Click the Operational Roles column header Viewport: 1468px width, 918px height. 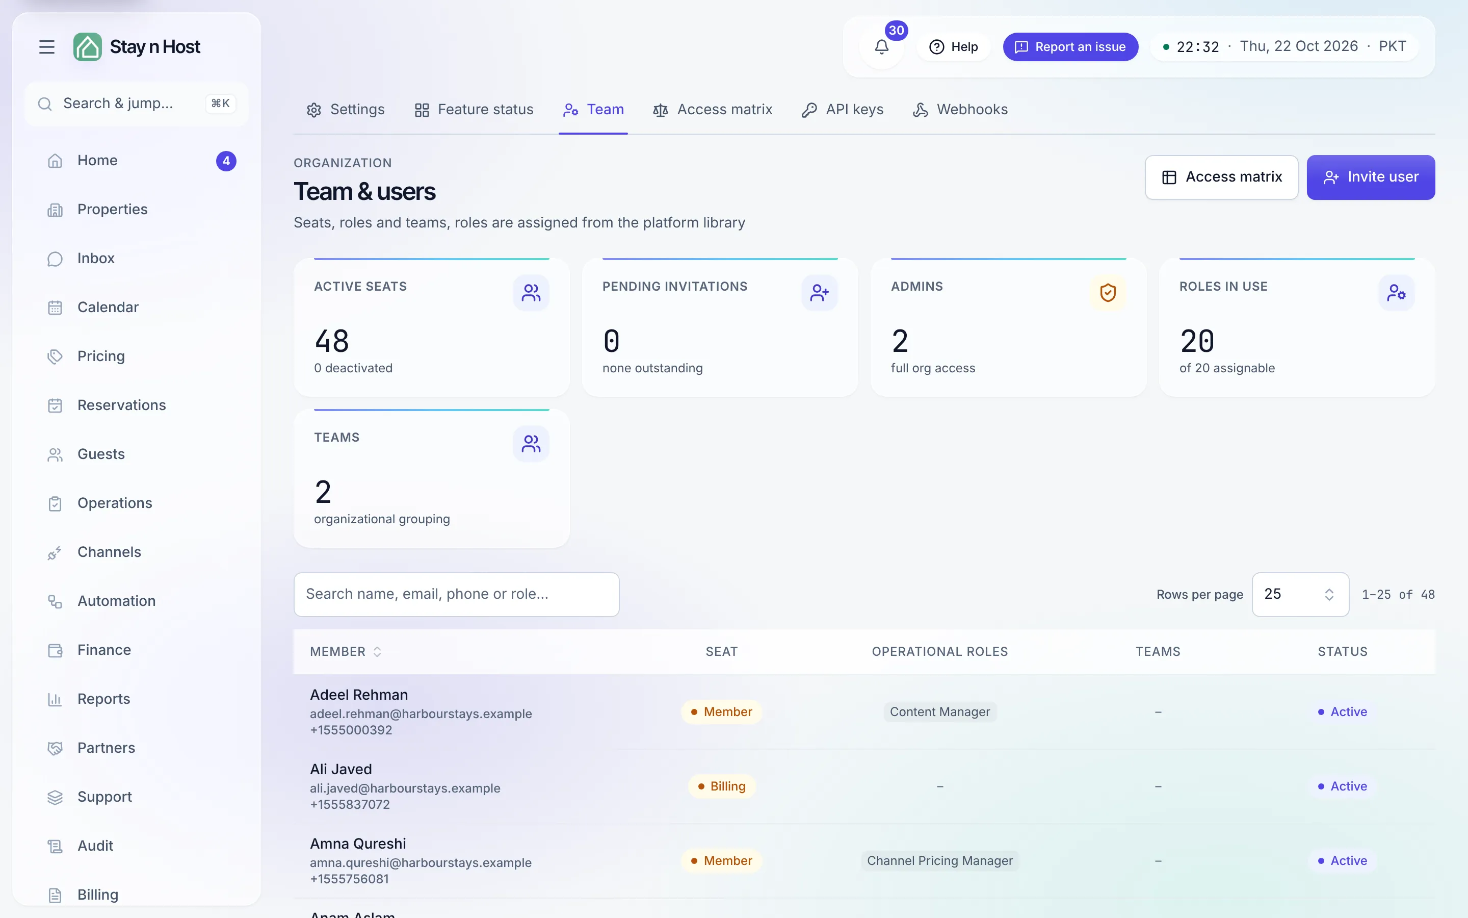coord(939,651)
